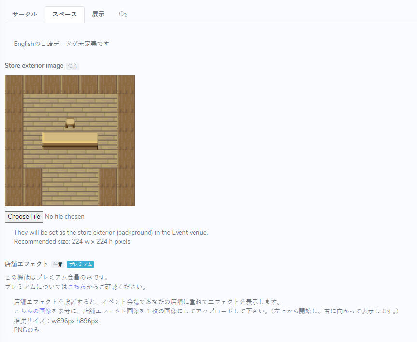The width and height of the screenshot is (417, 342).
Task: Click the 店舗エフェクト heading
Action: [x=26, y=264]
